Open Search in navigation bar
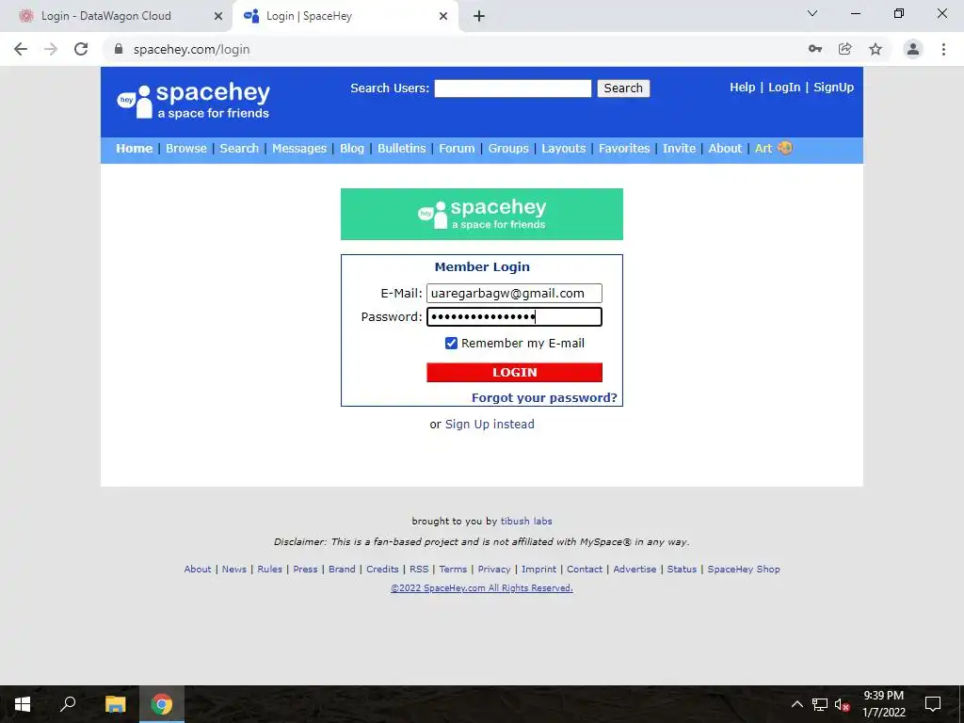Image resolution: width=964 pixels, height=723 pixels. (239, 148)
